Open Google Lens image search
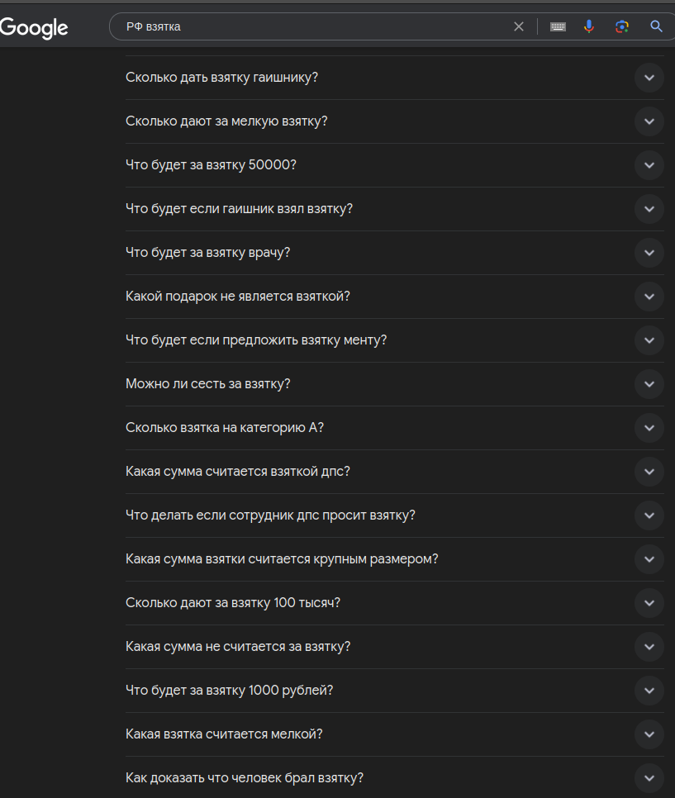This screenshot has height=798, width=675. pyautogui.click(x=622, y=26)
